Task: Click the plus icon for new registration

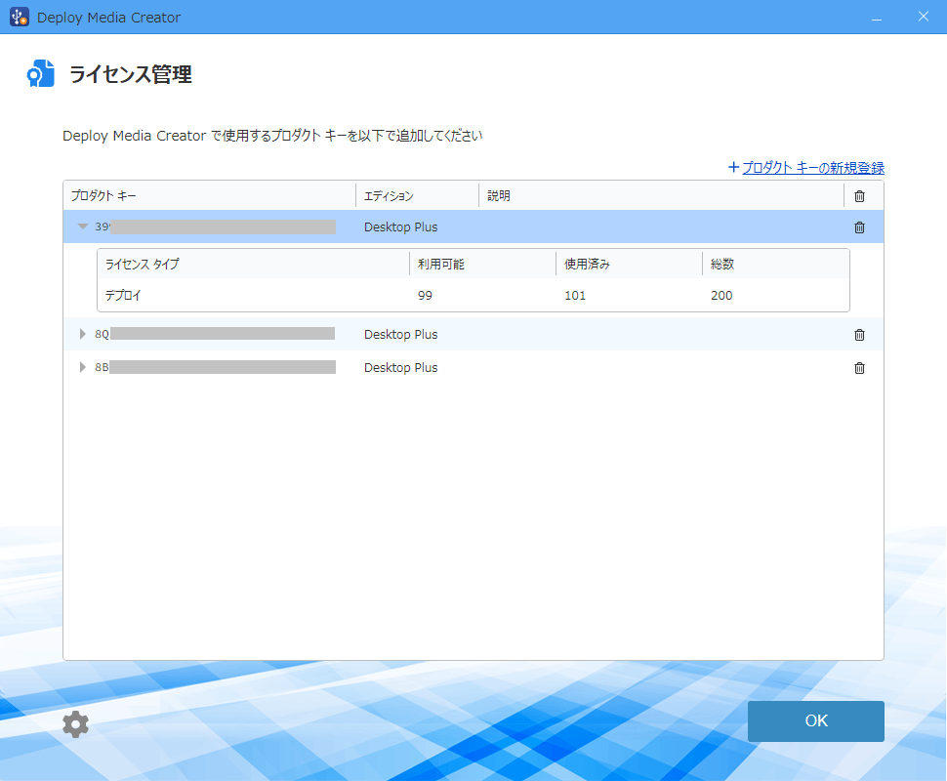Action: tap(733, 168)
